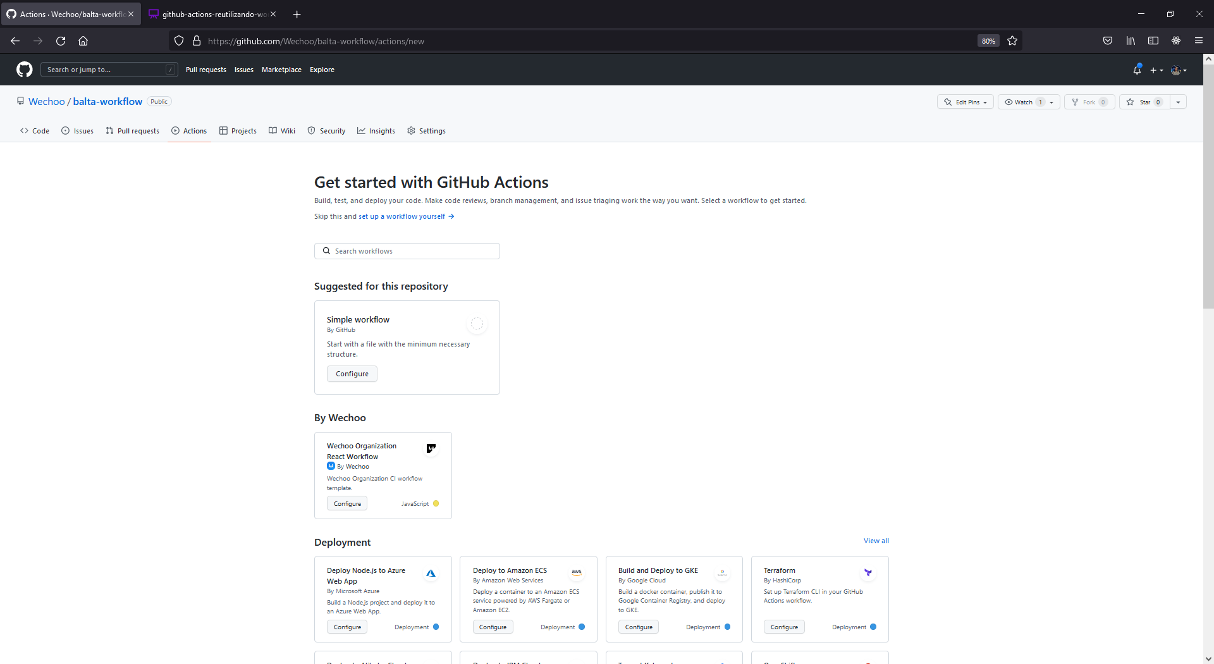This screenshot has height=664, width=1214.
Task: Configure Deploy Node.js to Azure Web App
Action: click(347, 627)
